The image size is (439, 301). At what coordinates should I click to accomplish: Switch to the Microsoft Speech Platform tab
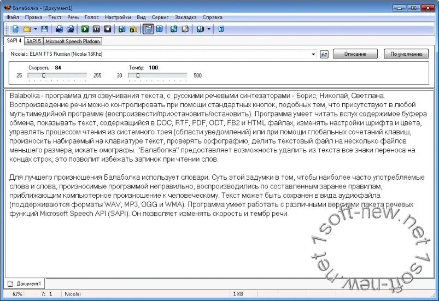coord(73,42)
